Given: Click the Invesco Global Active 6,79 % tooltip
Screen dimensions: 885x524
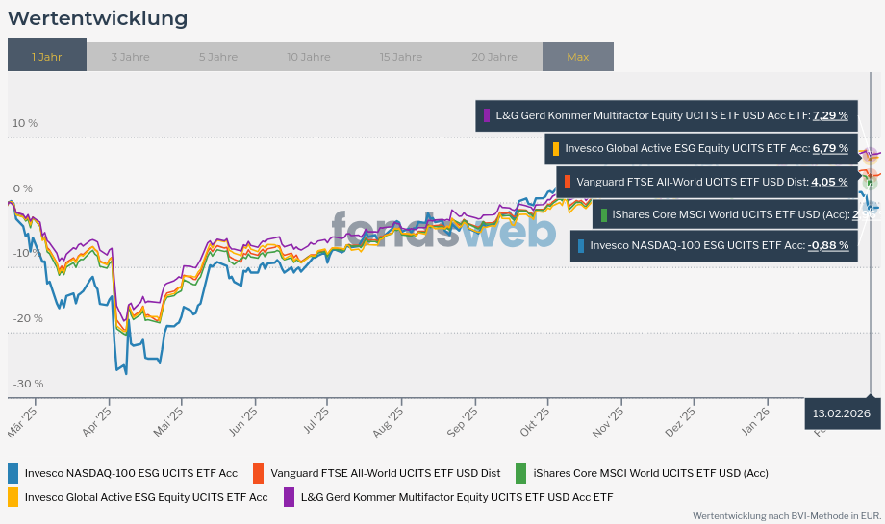Looking at the screenshot, I should point(701,148).
